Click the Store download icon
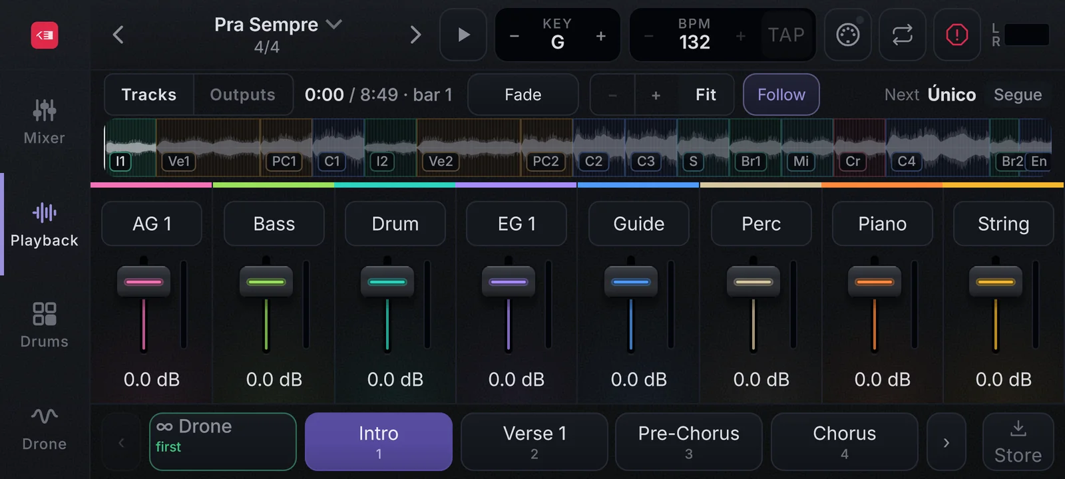1065x479 pixels. pyautogui.click(x=1018, y=442)
